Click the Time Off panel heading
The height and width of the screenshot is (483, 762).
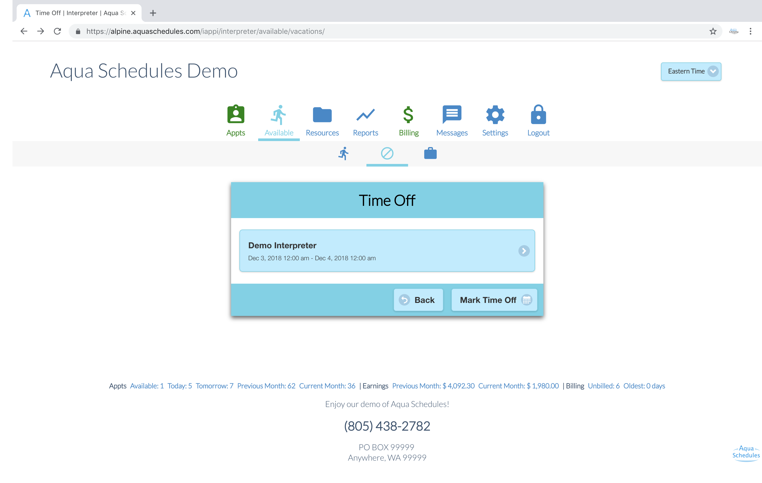pyautogui.click(x=387, y=200)
